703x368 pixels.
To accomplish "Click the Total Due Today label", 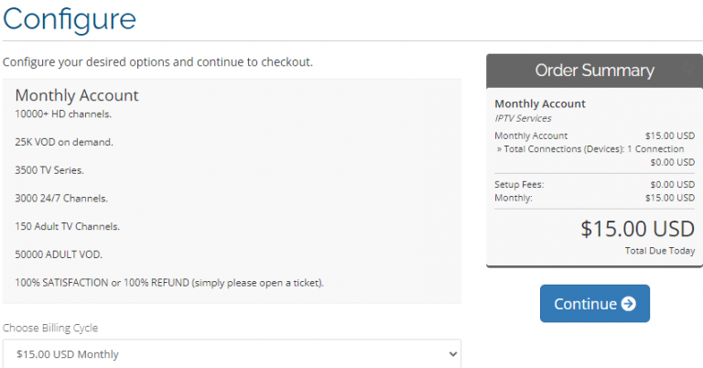I will click(x=659, y=250).
